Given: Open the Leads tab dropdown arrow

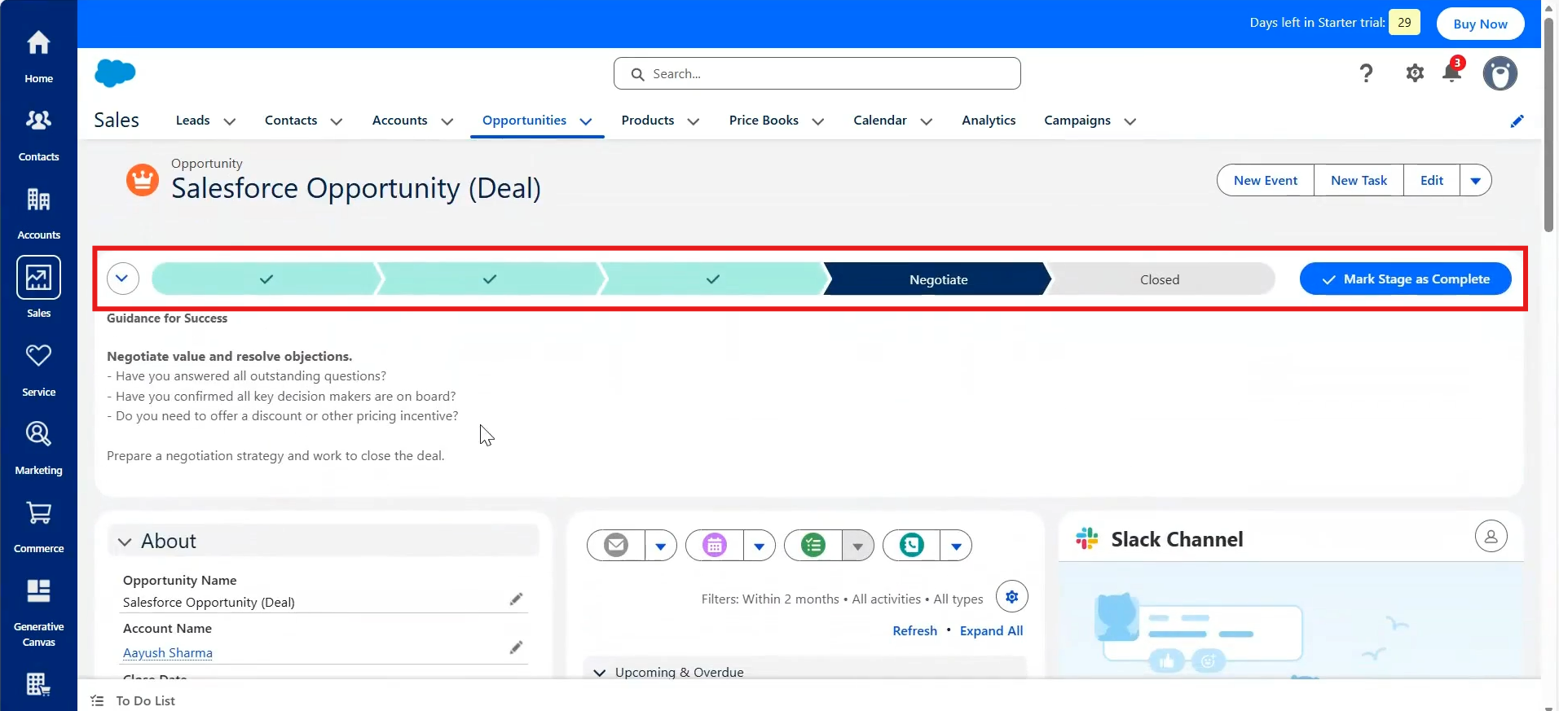Looking at the screenshot, I should tap(230, 121).
